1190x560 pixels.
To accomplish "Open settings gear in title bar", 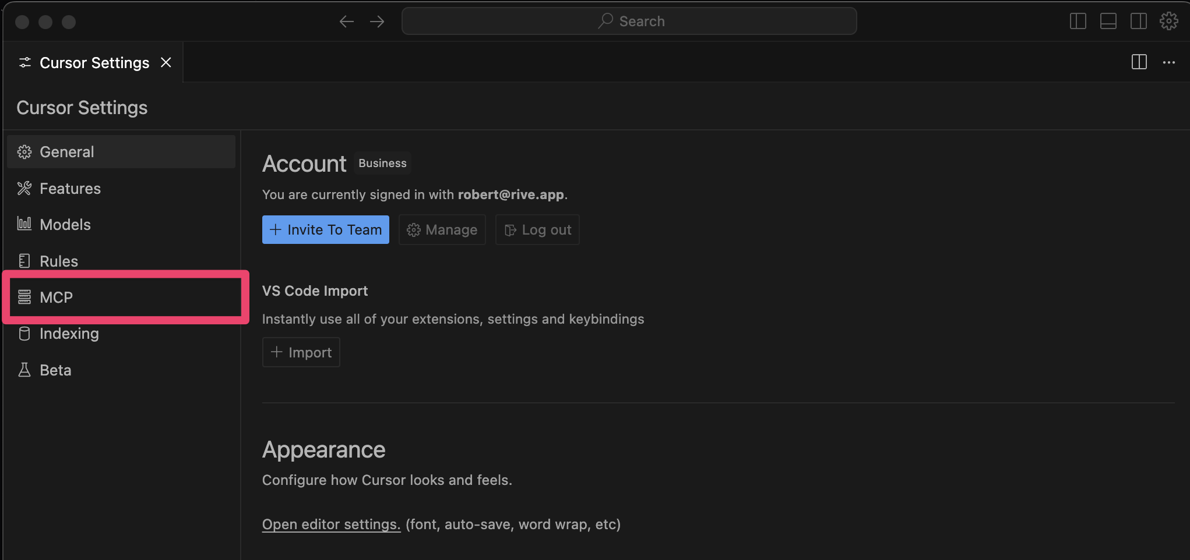I will click(x=1168, y=22).
